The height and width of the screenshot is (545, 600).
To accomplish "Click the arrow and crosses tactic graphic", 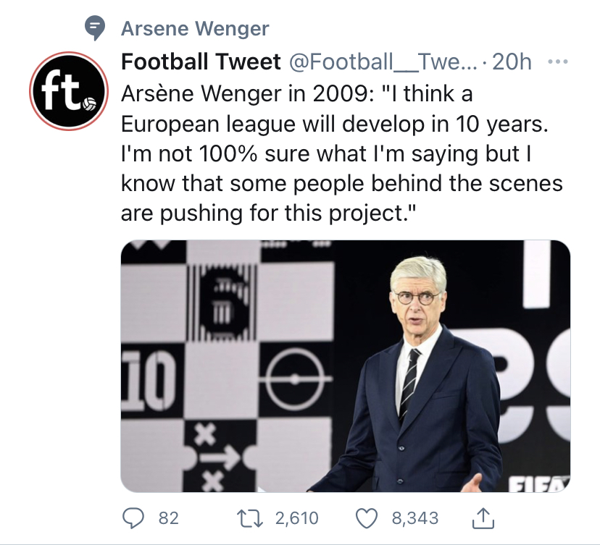I will click(217, 457).
